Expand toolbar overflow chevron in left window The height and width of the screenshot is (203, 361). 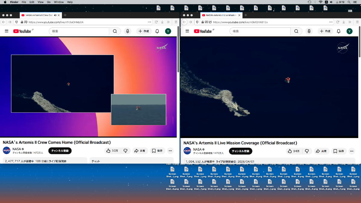pyautogui.click(x=168, y=22)
